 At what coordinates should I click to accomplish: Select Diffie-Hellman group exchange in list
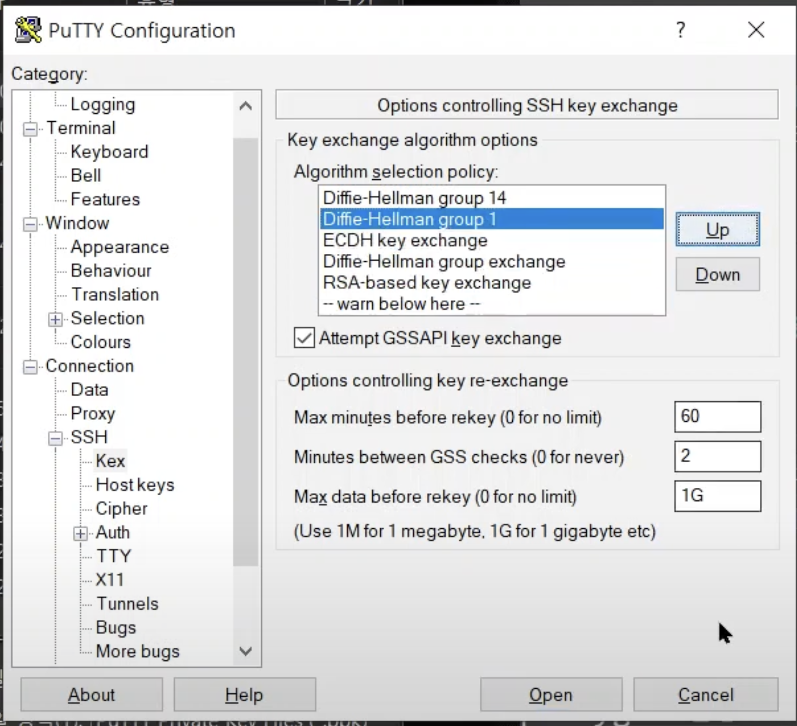[491, 261]
